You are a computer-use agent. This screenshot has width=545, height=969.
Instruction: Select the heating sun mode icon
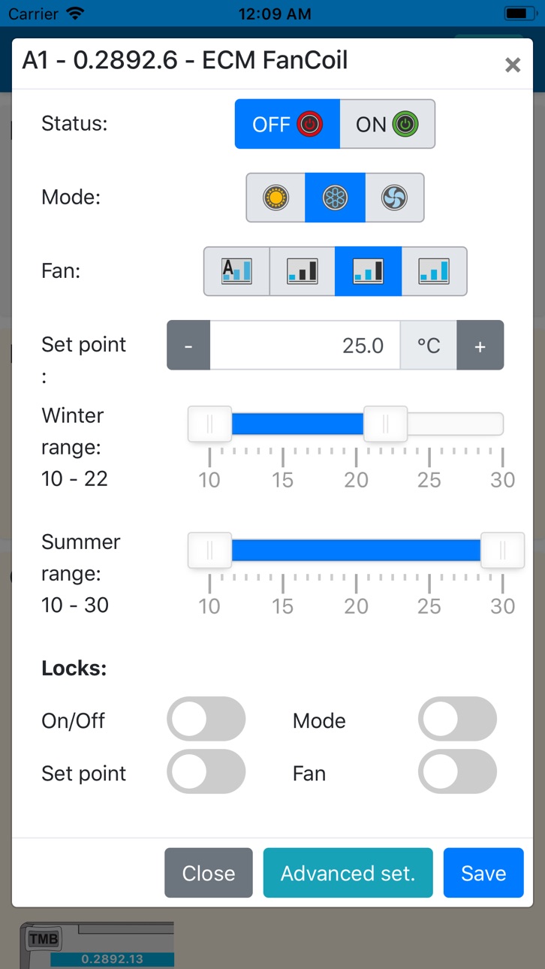pyautogui.click(x=276, y=198)
